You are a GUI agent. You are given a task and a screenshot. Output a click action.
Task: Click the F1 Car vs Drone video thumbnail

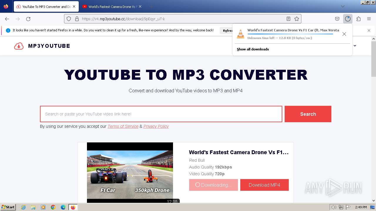(130, 172)
